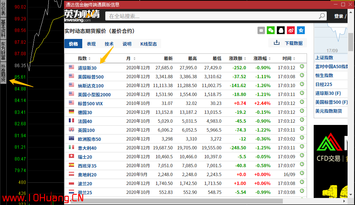Screen dimensions: 355x205
Task: Click clock icon in 波兰20 row
Action: (302, 182)
